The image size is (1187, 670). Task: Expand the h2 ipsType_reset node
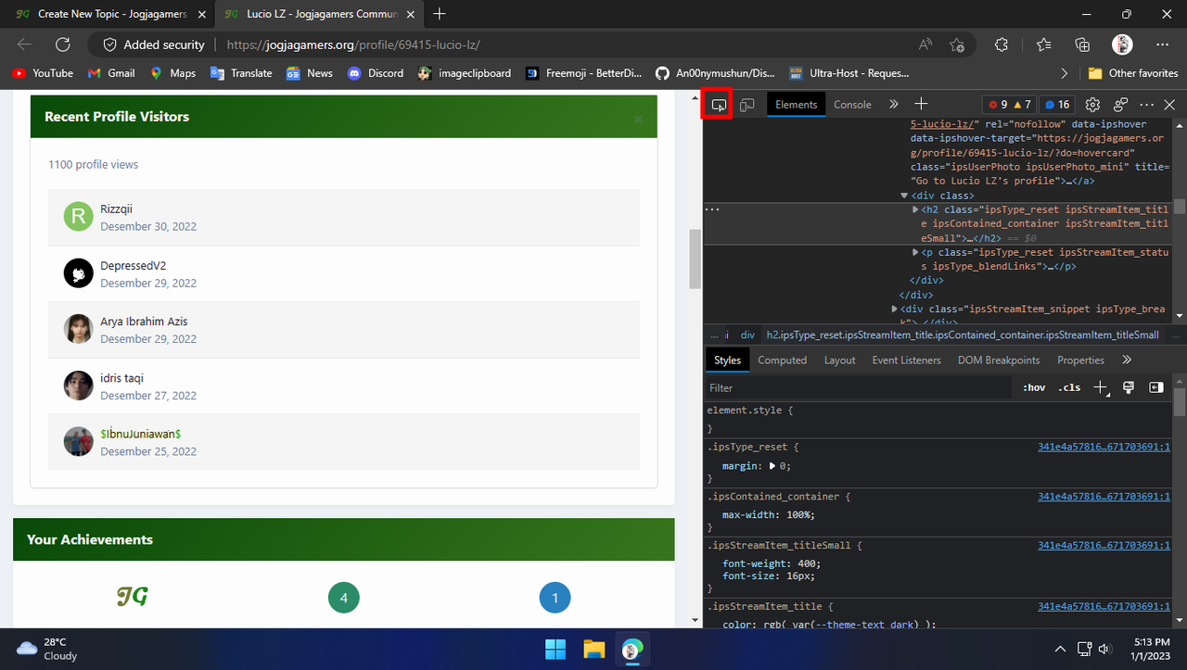[x=916, y=210]
